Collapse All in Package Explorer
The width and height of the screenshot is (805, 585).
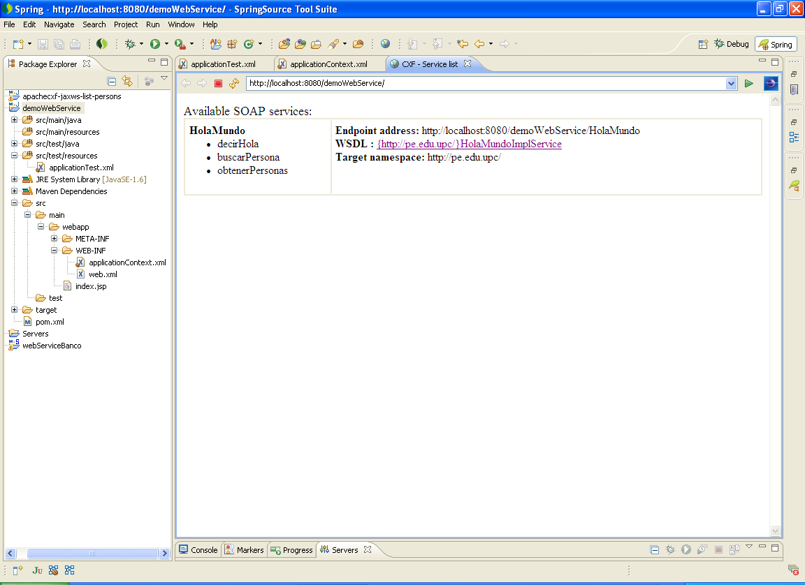[x=111, y=81]
